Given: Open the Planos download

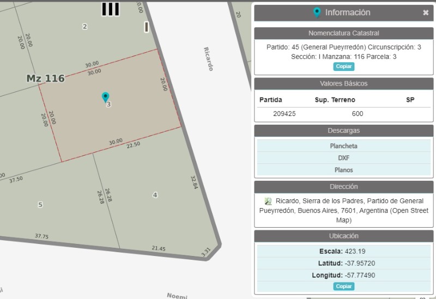Looking at the screenshot, I should click(343, 170).
